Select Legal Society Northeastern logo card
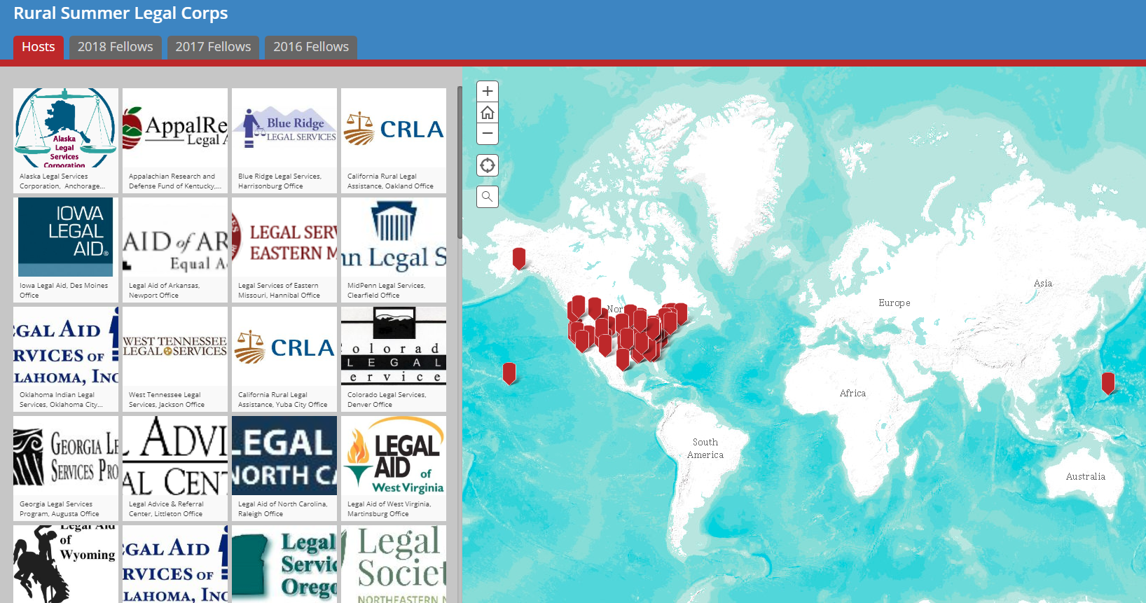 394,564
